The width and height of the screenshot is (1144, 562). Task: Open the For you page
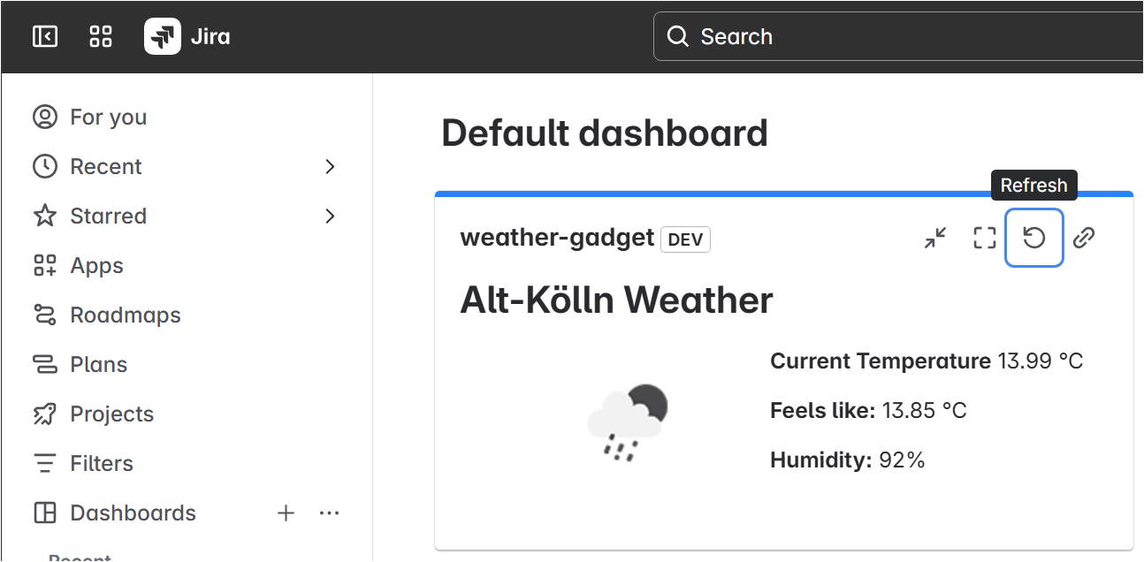[108, 117]
